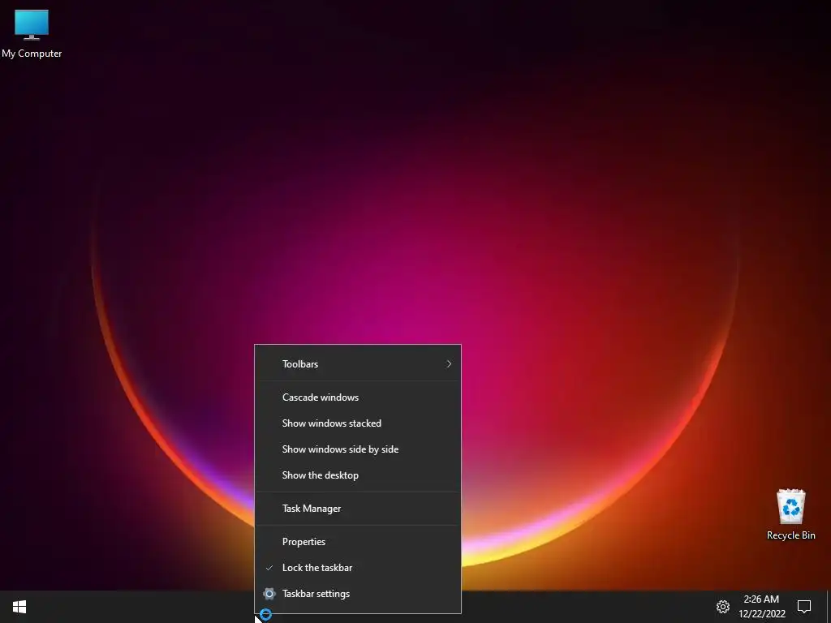The height and width of the screenshot is (623, 831).
Task: Open Properties from the context menu
Action: pyautogui.click(x=358, y=542)
